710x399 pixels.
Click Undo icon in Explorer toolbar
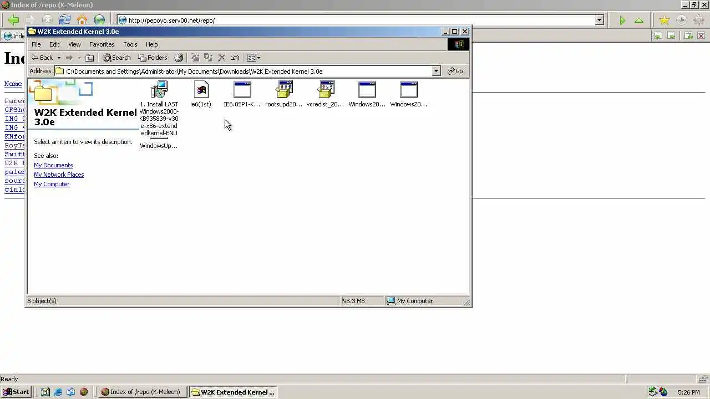235,58
